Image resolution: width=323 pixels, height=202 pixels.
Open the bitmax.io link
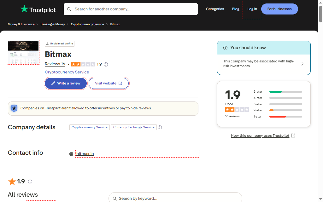(x=85, y=154)
